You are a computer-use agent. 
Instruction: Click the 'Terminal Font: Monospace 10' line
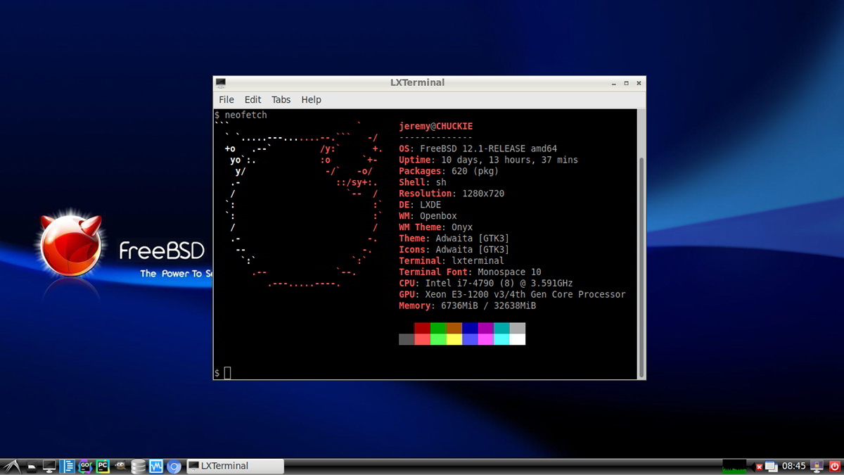point(470,273)
